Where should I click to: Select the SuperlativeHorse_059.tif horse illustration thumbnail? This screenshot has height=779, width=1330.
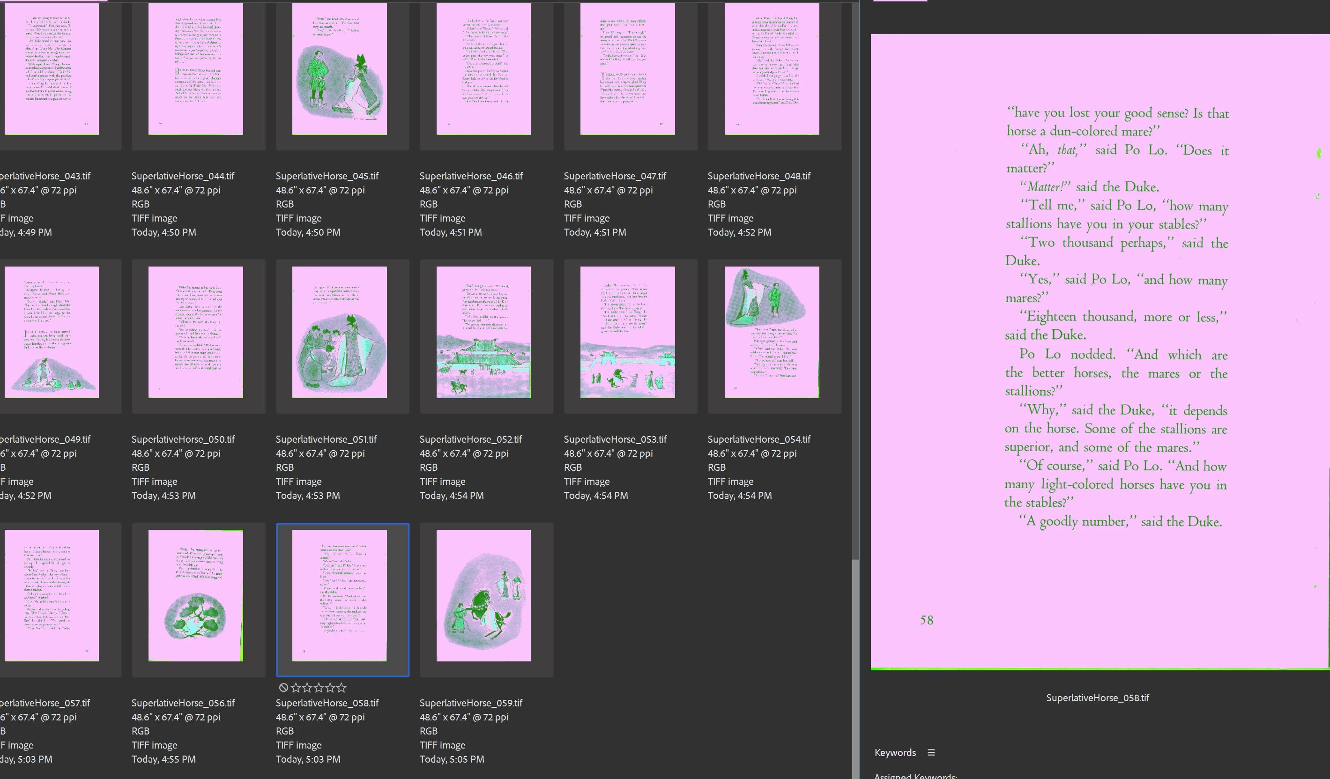[x=483, y=595]
